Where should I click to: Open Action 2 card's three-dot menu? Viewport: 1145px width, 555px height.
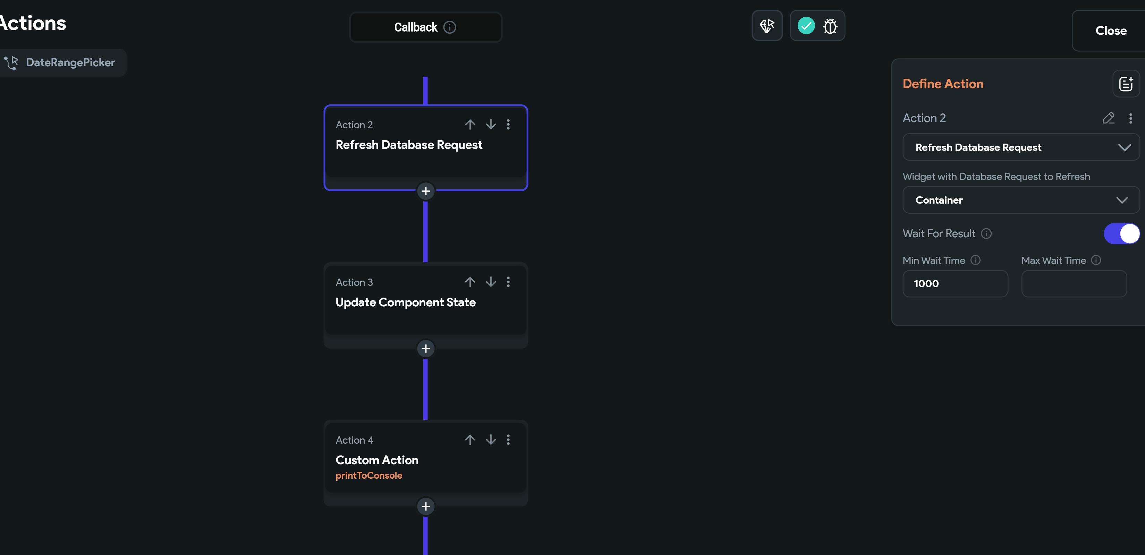coord(508,125)
